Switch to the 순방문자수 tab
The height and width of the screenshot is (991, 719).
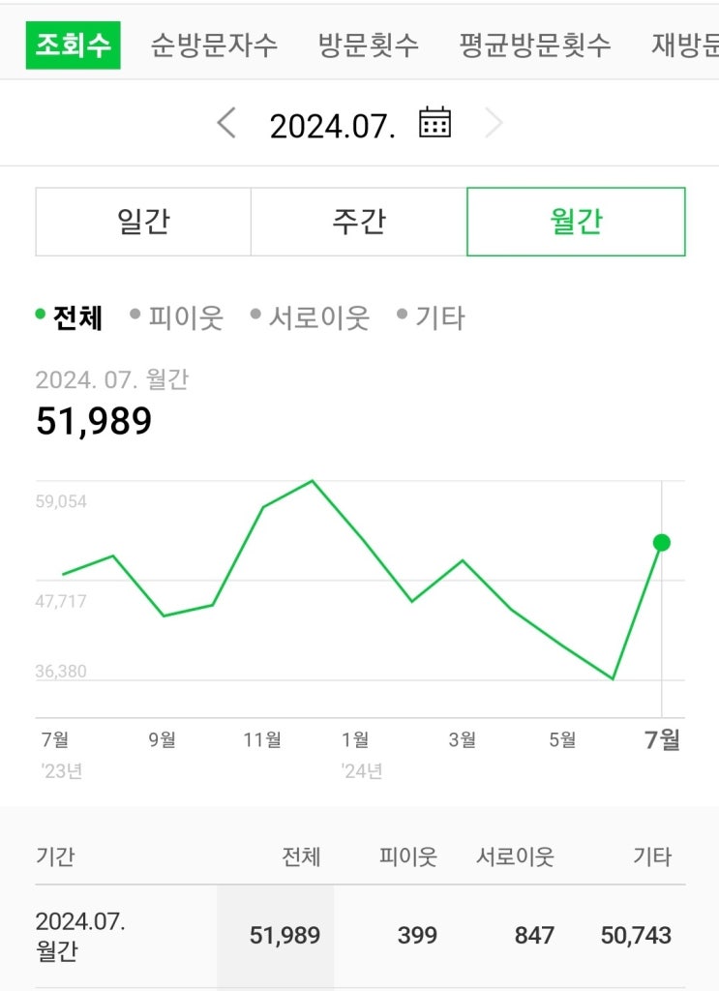(x=214, y=45)
